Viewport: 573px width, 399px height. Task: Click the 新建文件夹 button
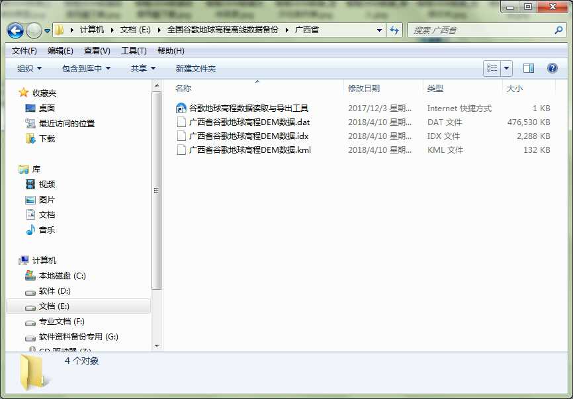195,68
